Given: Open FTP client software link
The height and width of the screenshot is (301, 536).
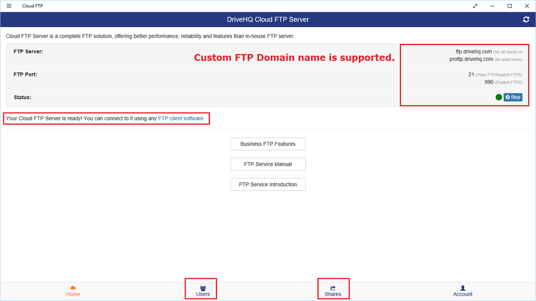Looking at the screenshot, I should [x=181, y=119].
